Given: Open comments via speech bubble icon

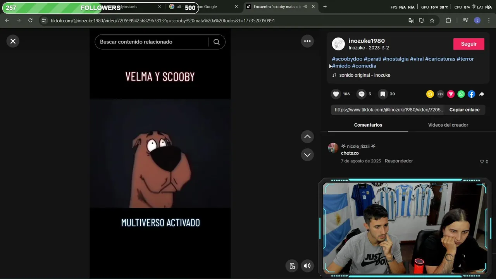Looking at the screenshot, I should [x=362, y=94].
